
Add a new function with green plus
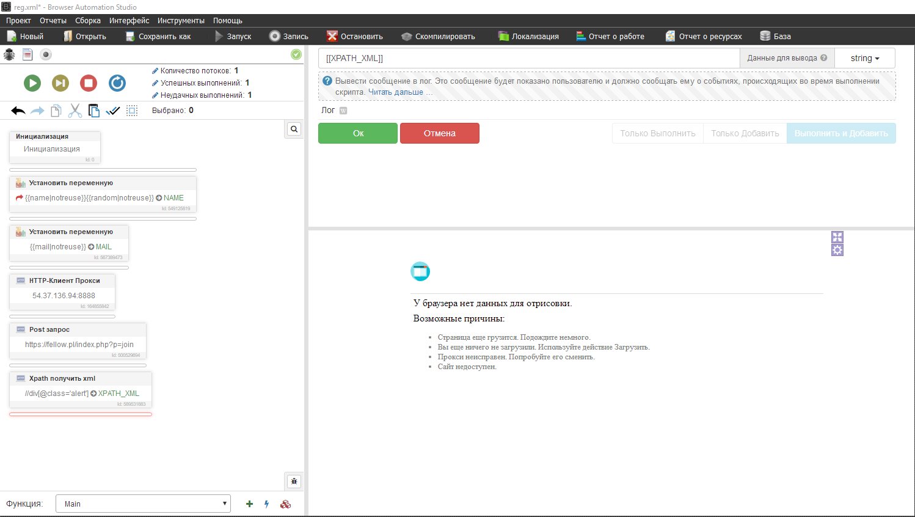(x=249, y=504)
